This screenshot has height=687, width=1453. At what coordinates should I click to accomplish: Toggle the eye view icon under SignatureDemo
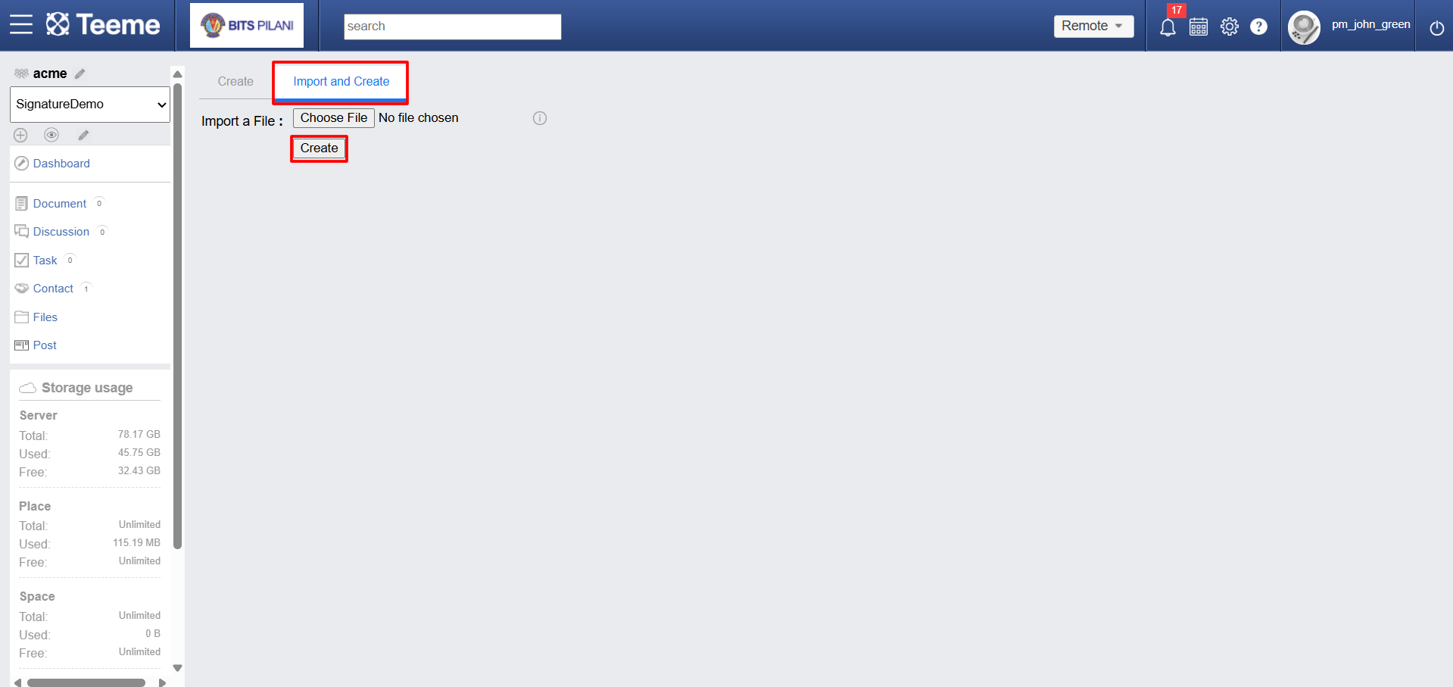pyautogui.click(x=51, y=135)
